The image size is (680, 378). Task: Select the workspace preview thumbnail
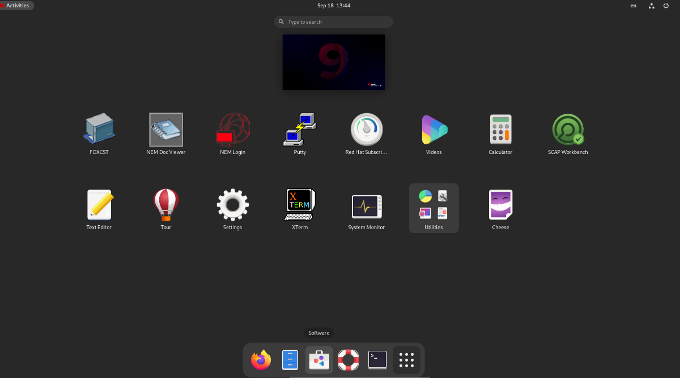click(334, 62)
